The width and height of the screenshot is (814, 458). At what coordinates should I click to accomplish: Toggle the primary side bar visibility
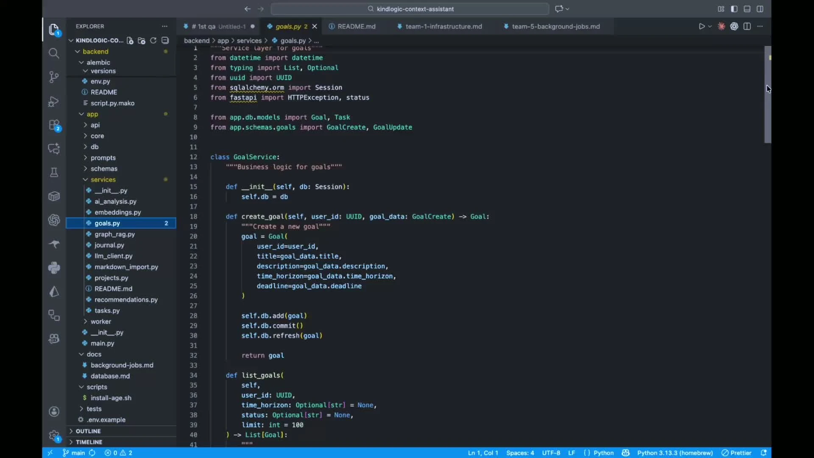coord(734,8)
